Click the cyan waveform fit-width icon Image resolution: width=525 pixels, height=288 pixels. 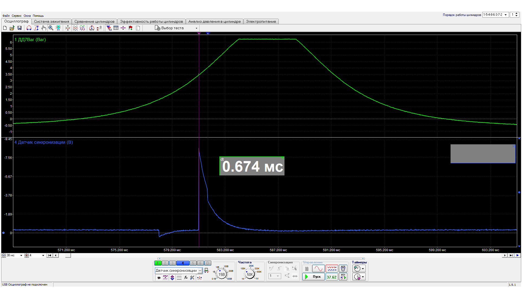pyautogui.click(x=58, y=28)
